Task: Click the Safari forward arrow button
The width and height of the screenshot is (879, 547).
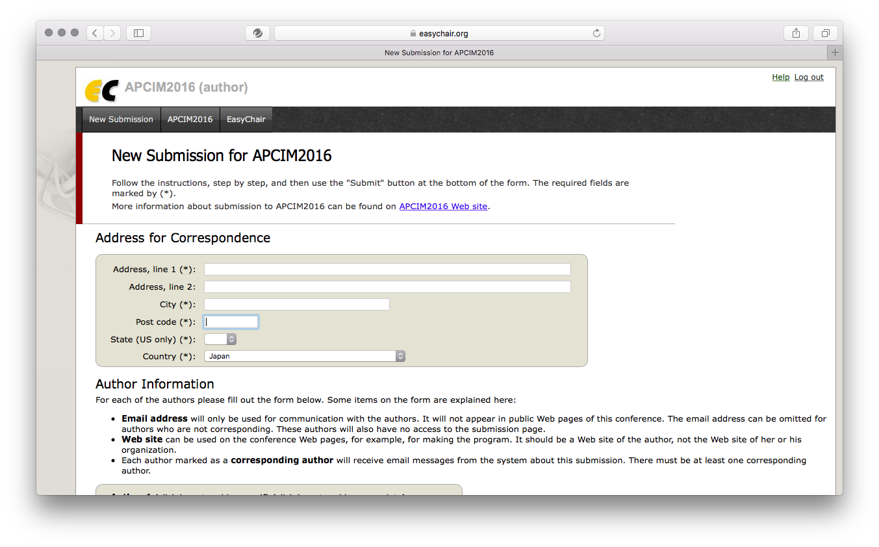Action: [112, 33]
